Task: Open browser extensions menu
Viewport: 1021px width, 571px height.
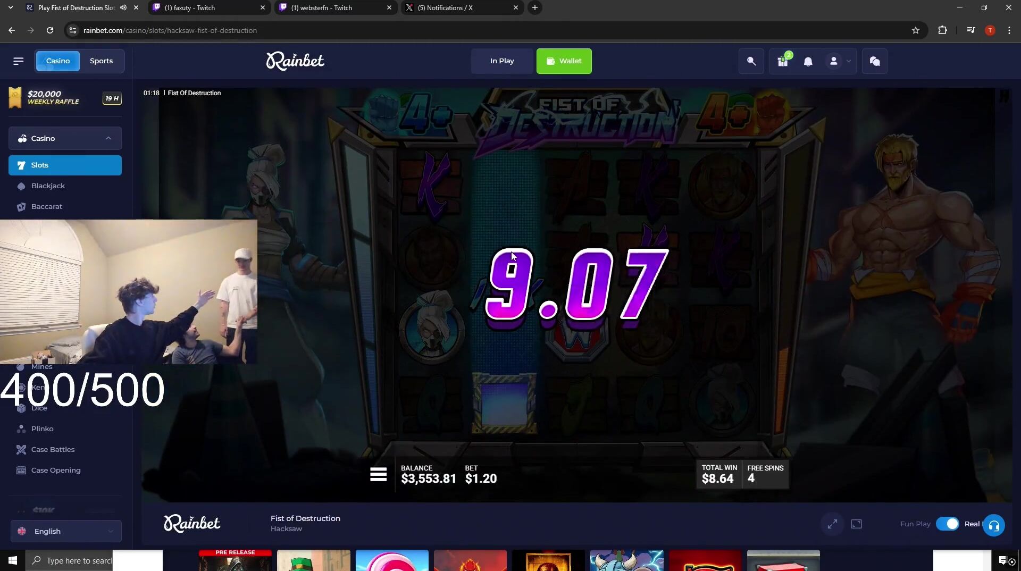Action: coord(942,30)
